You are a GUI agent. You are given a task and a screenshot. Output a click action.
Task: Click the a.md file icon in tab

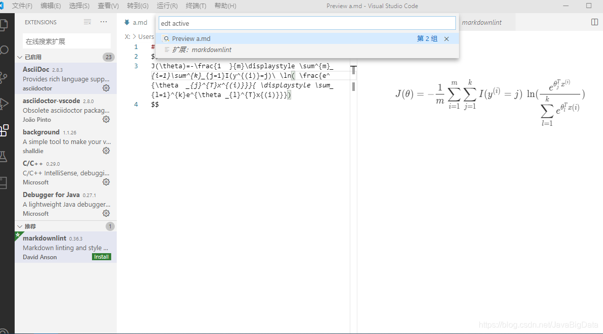127,22
